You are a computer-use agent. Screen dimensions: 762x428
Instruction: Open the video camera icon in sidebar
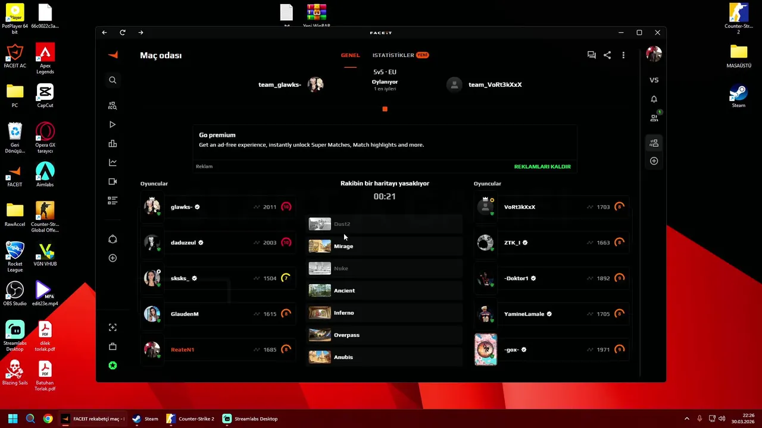click(113, 181)
